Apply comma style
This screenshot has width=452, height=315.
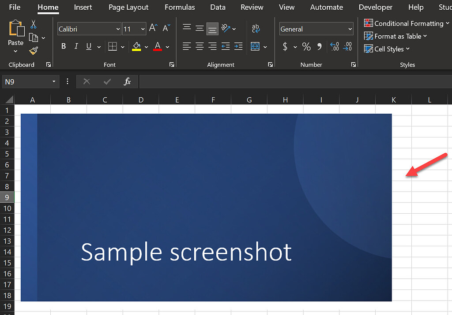point(320,46)
